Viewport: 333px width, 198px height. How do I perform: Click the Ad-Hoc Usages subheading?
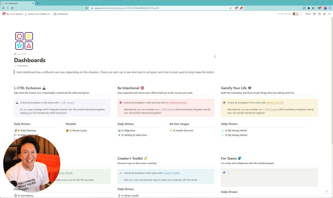tap(179, 124)
